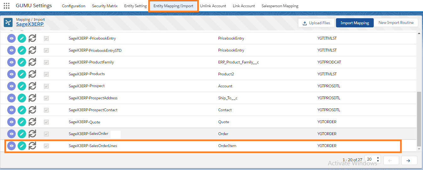423x170 pixels.
Task: Sync SageX3ERP-ProductFamily refresh icon
Action: pyautogui.click(x=32, y=62)
